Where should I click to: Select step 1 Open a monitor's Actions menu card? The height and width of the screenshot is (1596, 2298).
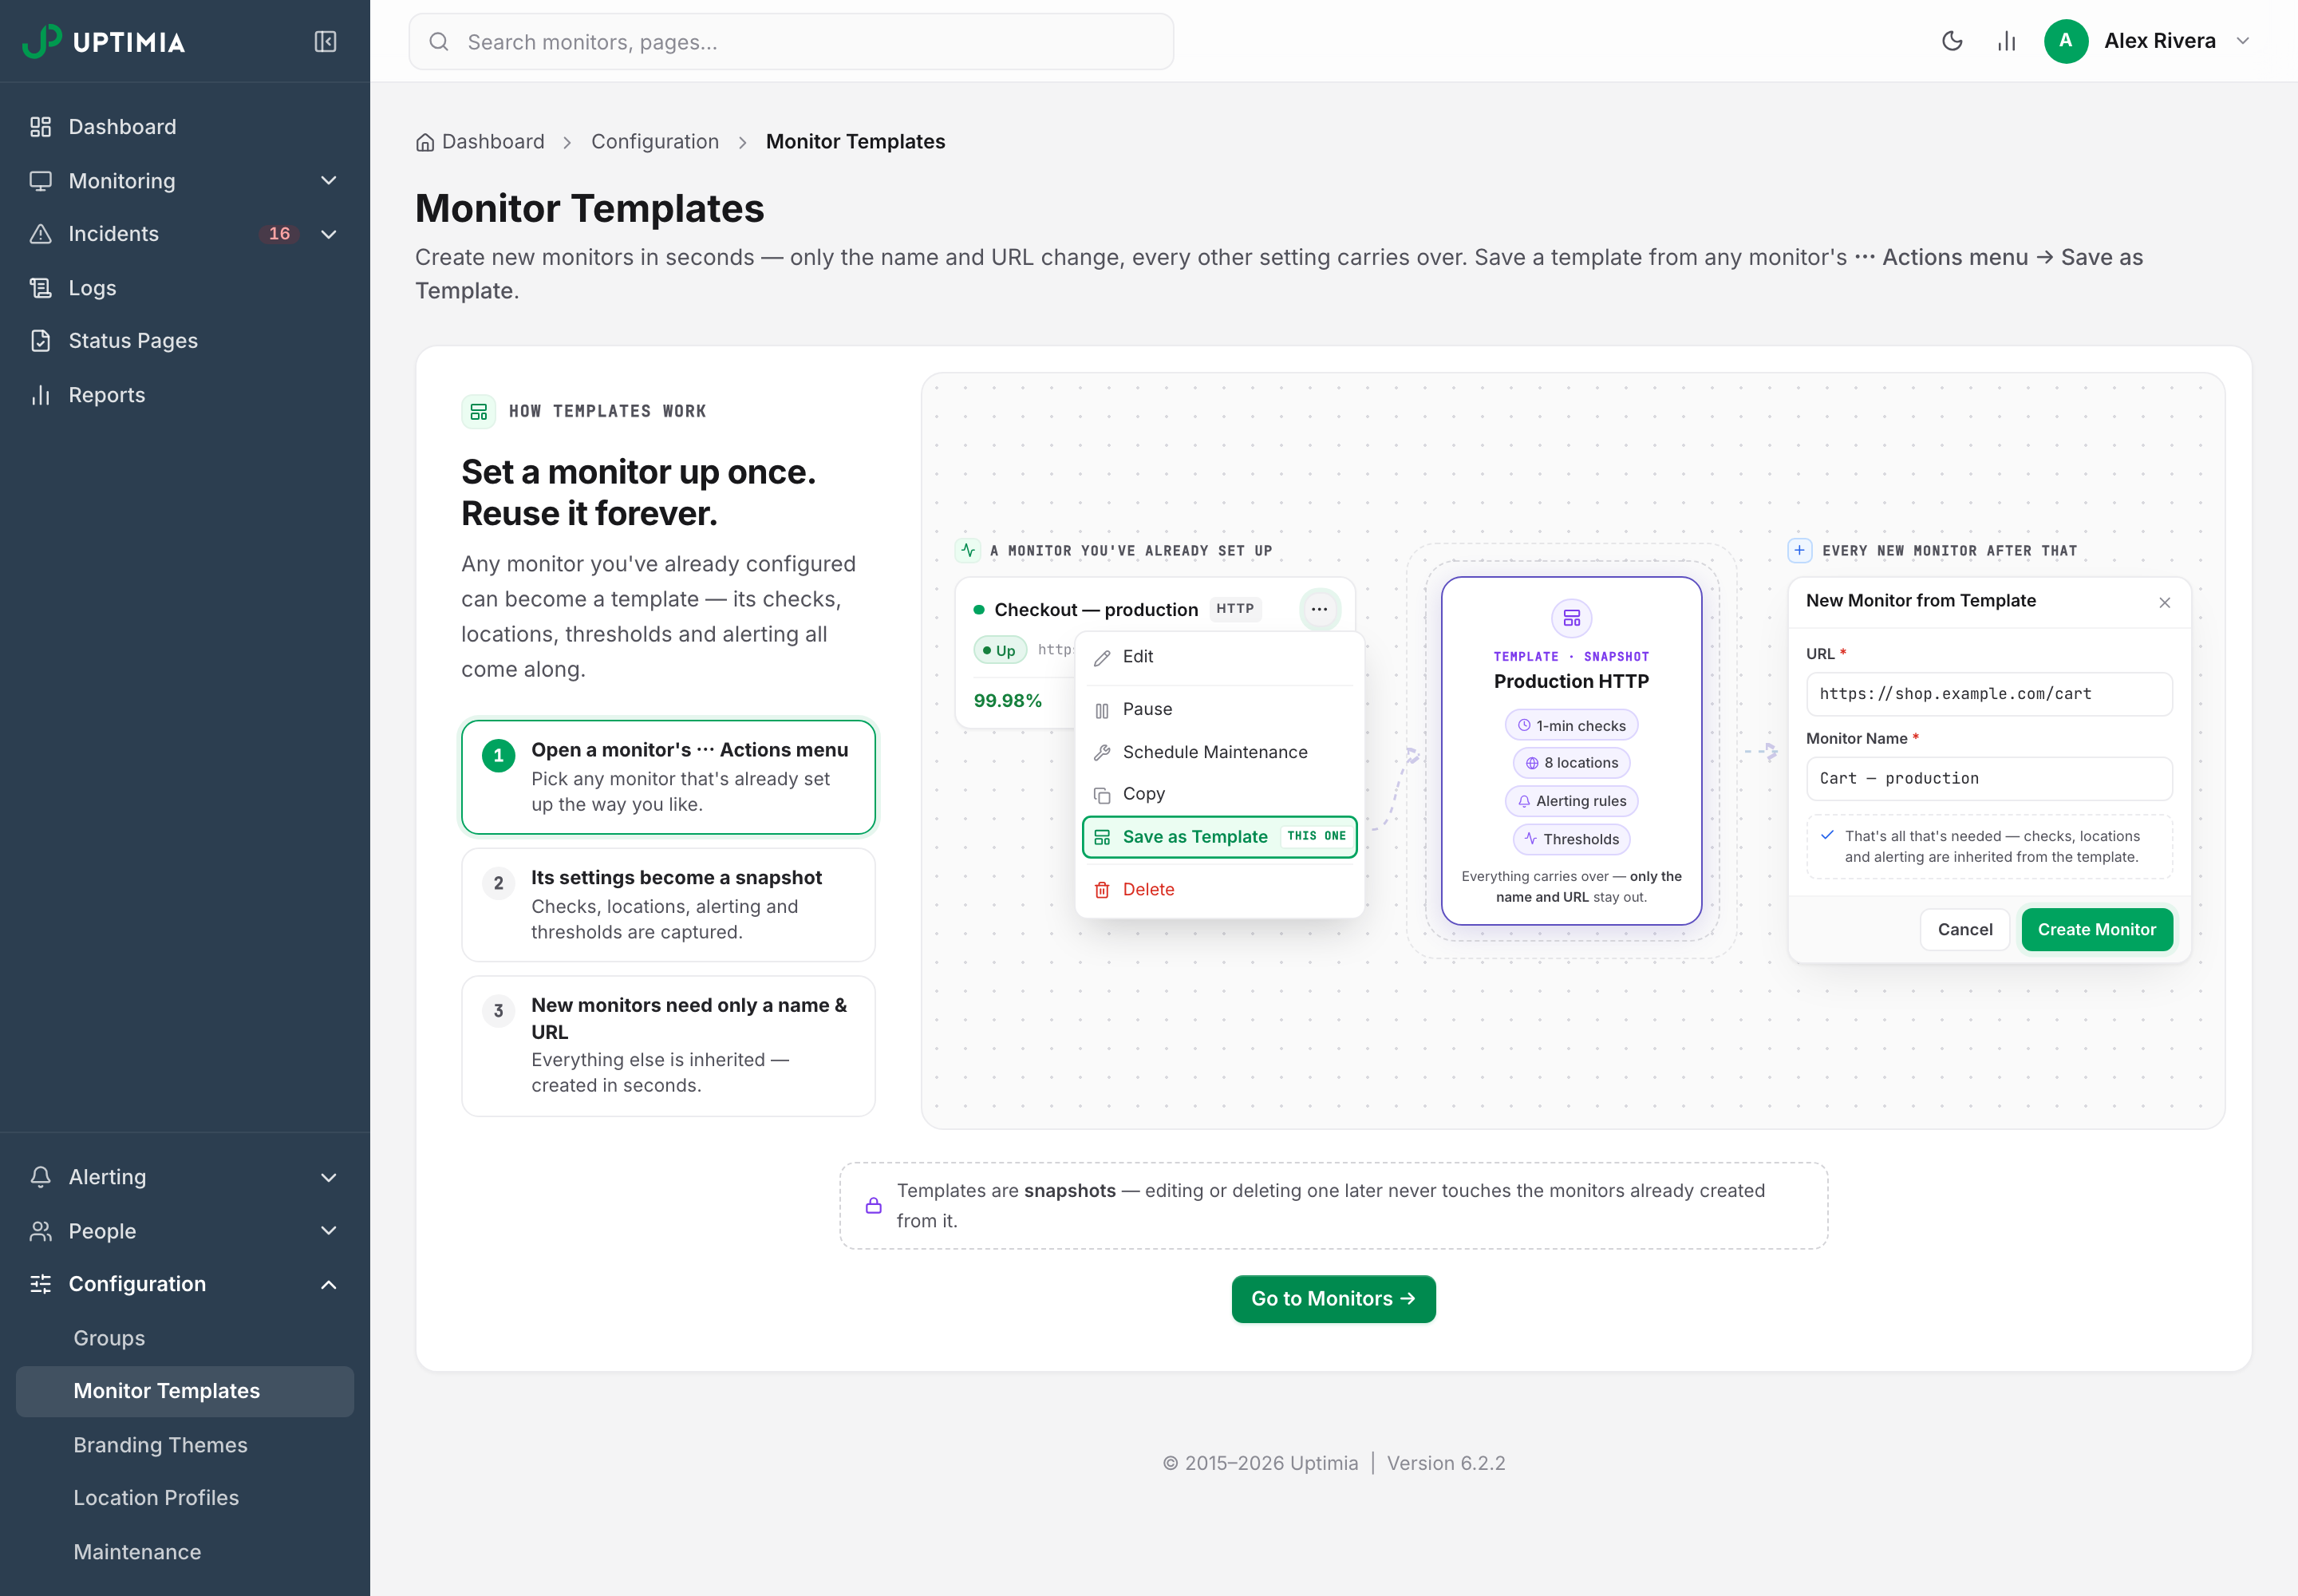[668, 777]
